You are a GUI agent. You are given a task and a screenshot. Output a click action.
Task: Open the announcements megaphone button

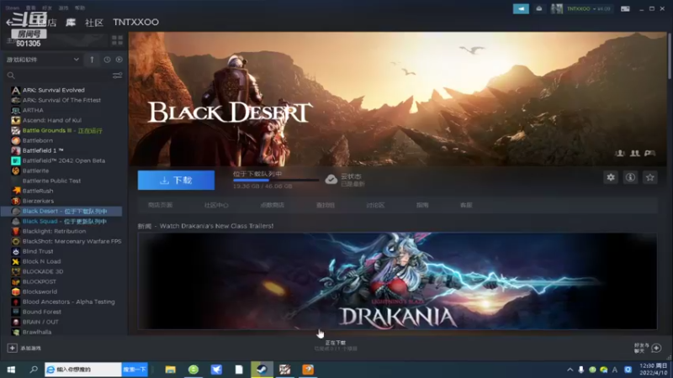point(521,8)
